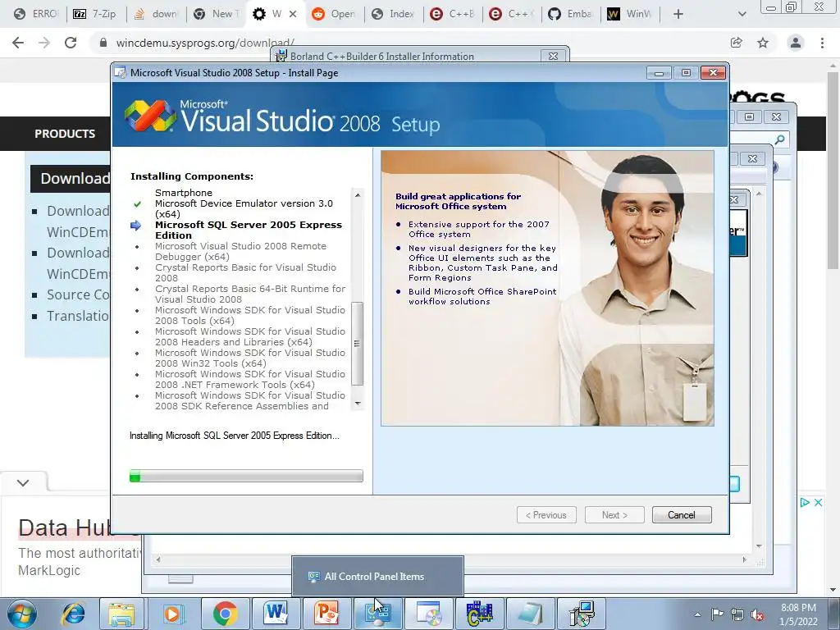Open the Source Co link on webpage
840x630 pixels.
pos(78,294)
